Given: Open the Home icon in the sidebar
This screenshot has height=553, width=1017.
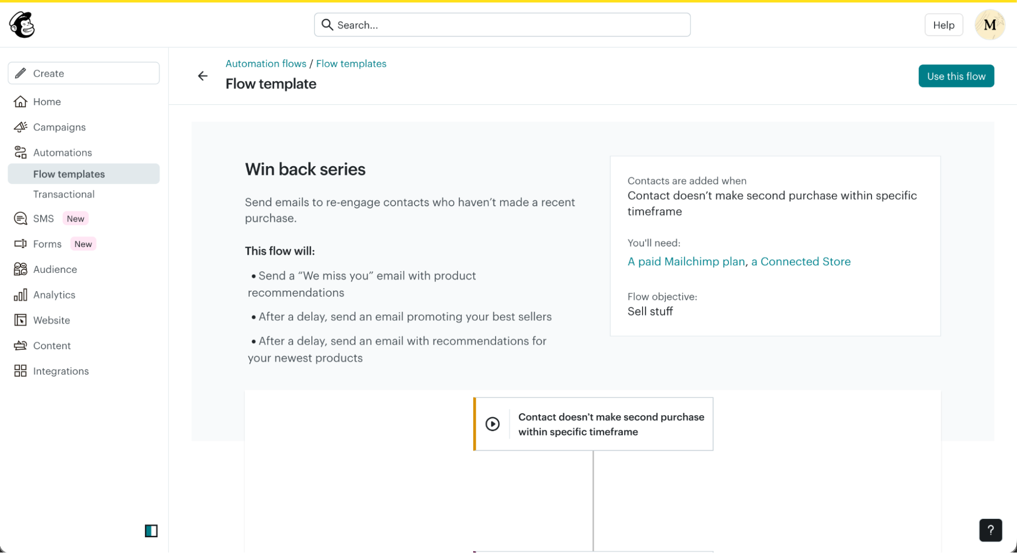Looking at the screenshot, I should click(x=20, y=102).
